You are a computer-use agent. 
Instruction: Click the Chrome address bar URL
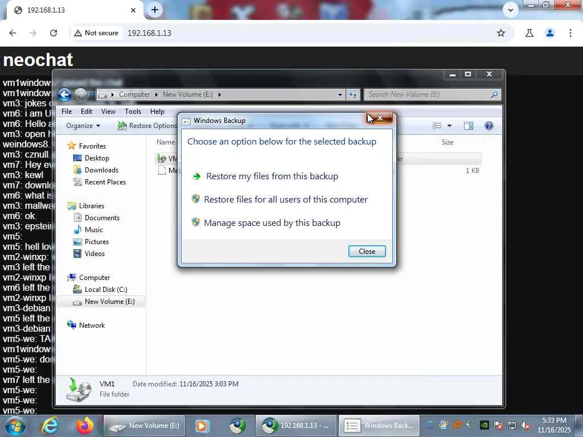[x=150, y=33]
